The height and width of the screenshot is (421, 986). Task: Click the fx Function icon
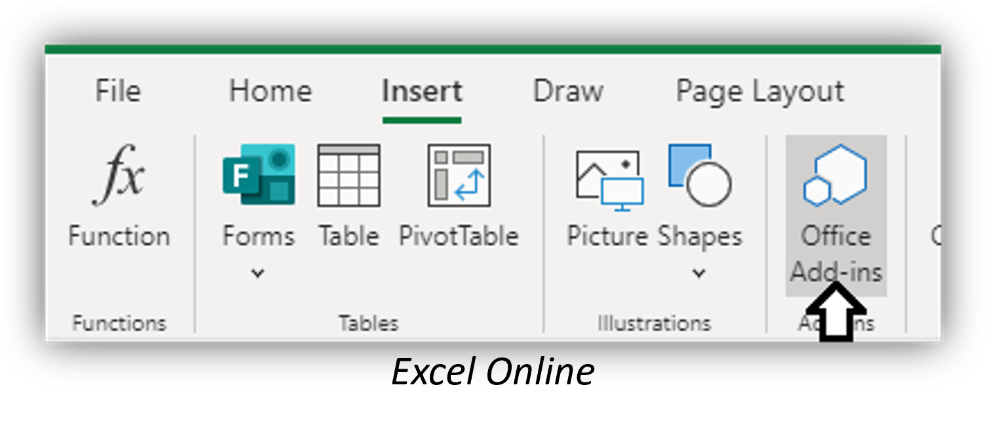[x=119, y=175]
